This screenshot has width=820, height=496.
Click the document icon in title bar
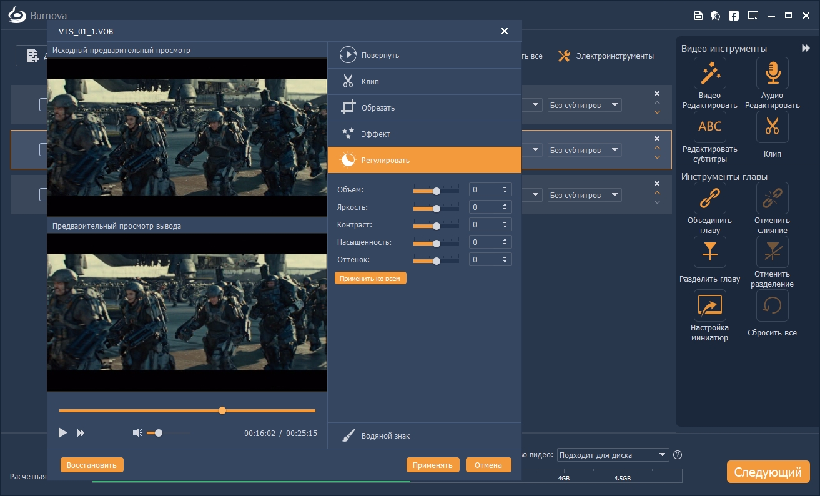click(698, 16)
